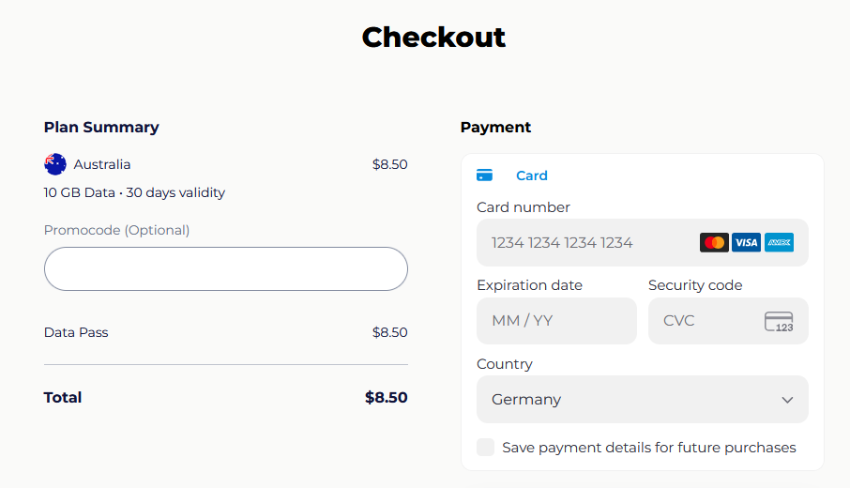Viewport: 850px width, 488px height.
Task: Click the American Express logo icon
Action: (779, 242)
